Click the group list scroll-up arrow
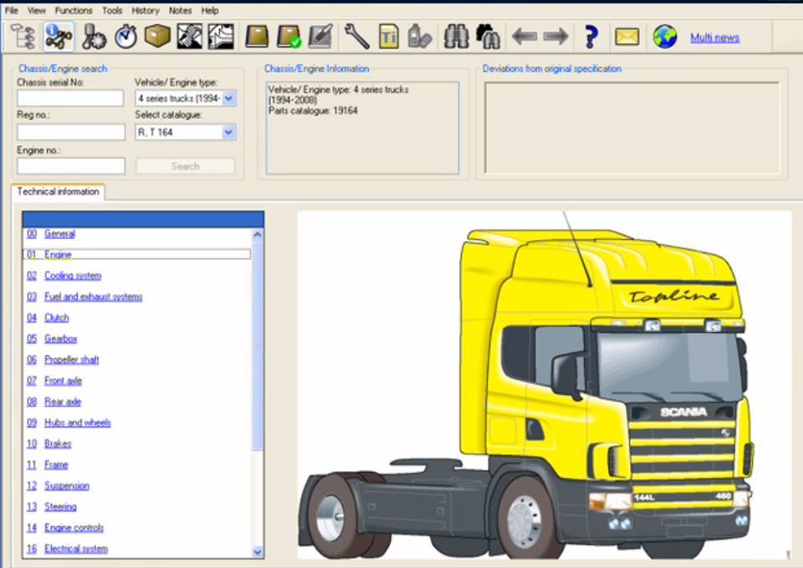Image resolution: width=803 pixels, height=568 pixels. (x=258, y=234)
